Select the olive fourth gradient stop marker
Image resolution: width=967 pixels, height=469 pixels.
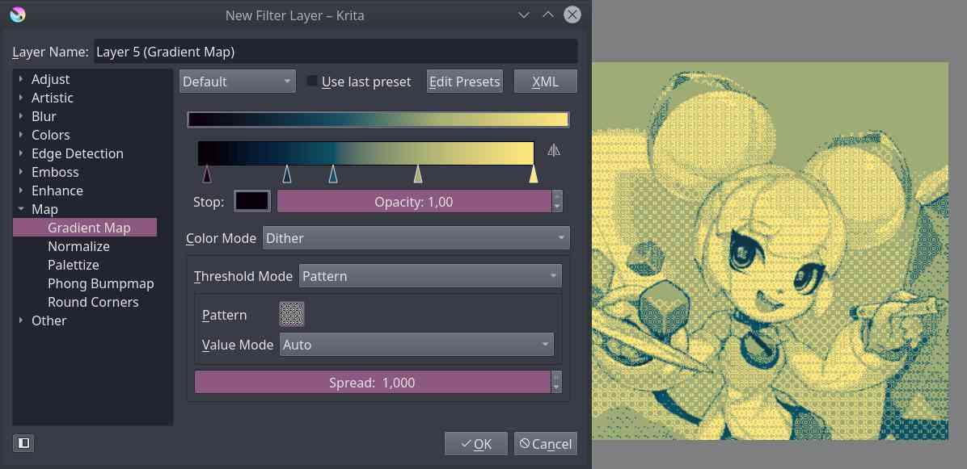click(x=418, y=174)
